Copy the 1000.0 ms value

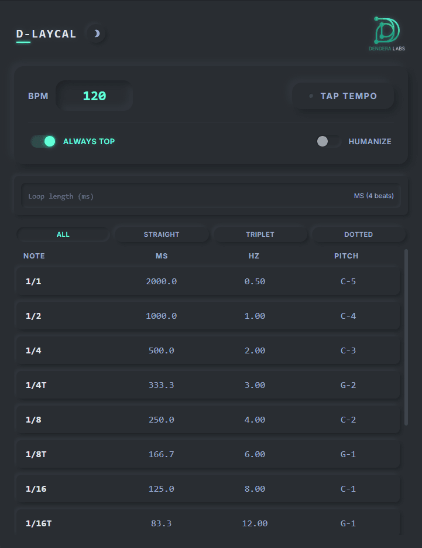pos(162,316)
